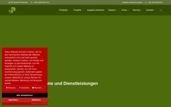The image size is (171, 107).
Task: Open the Powered by DP Wired link
Action: [39, 104]
